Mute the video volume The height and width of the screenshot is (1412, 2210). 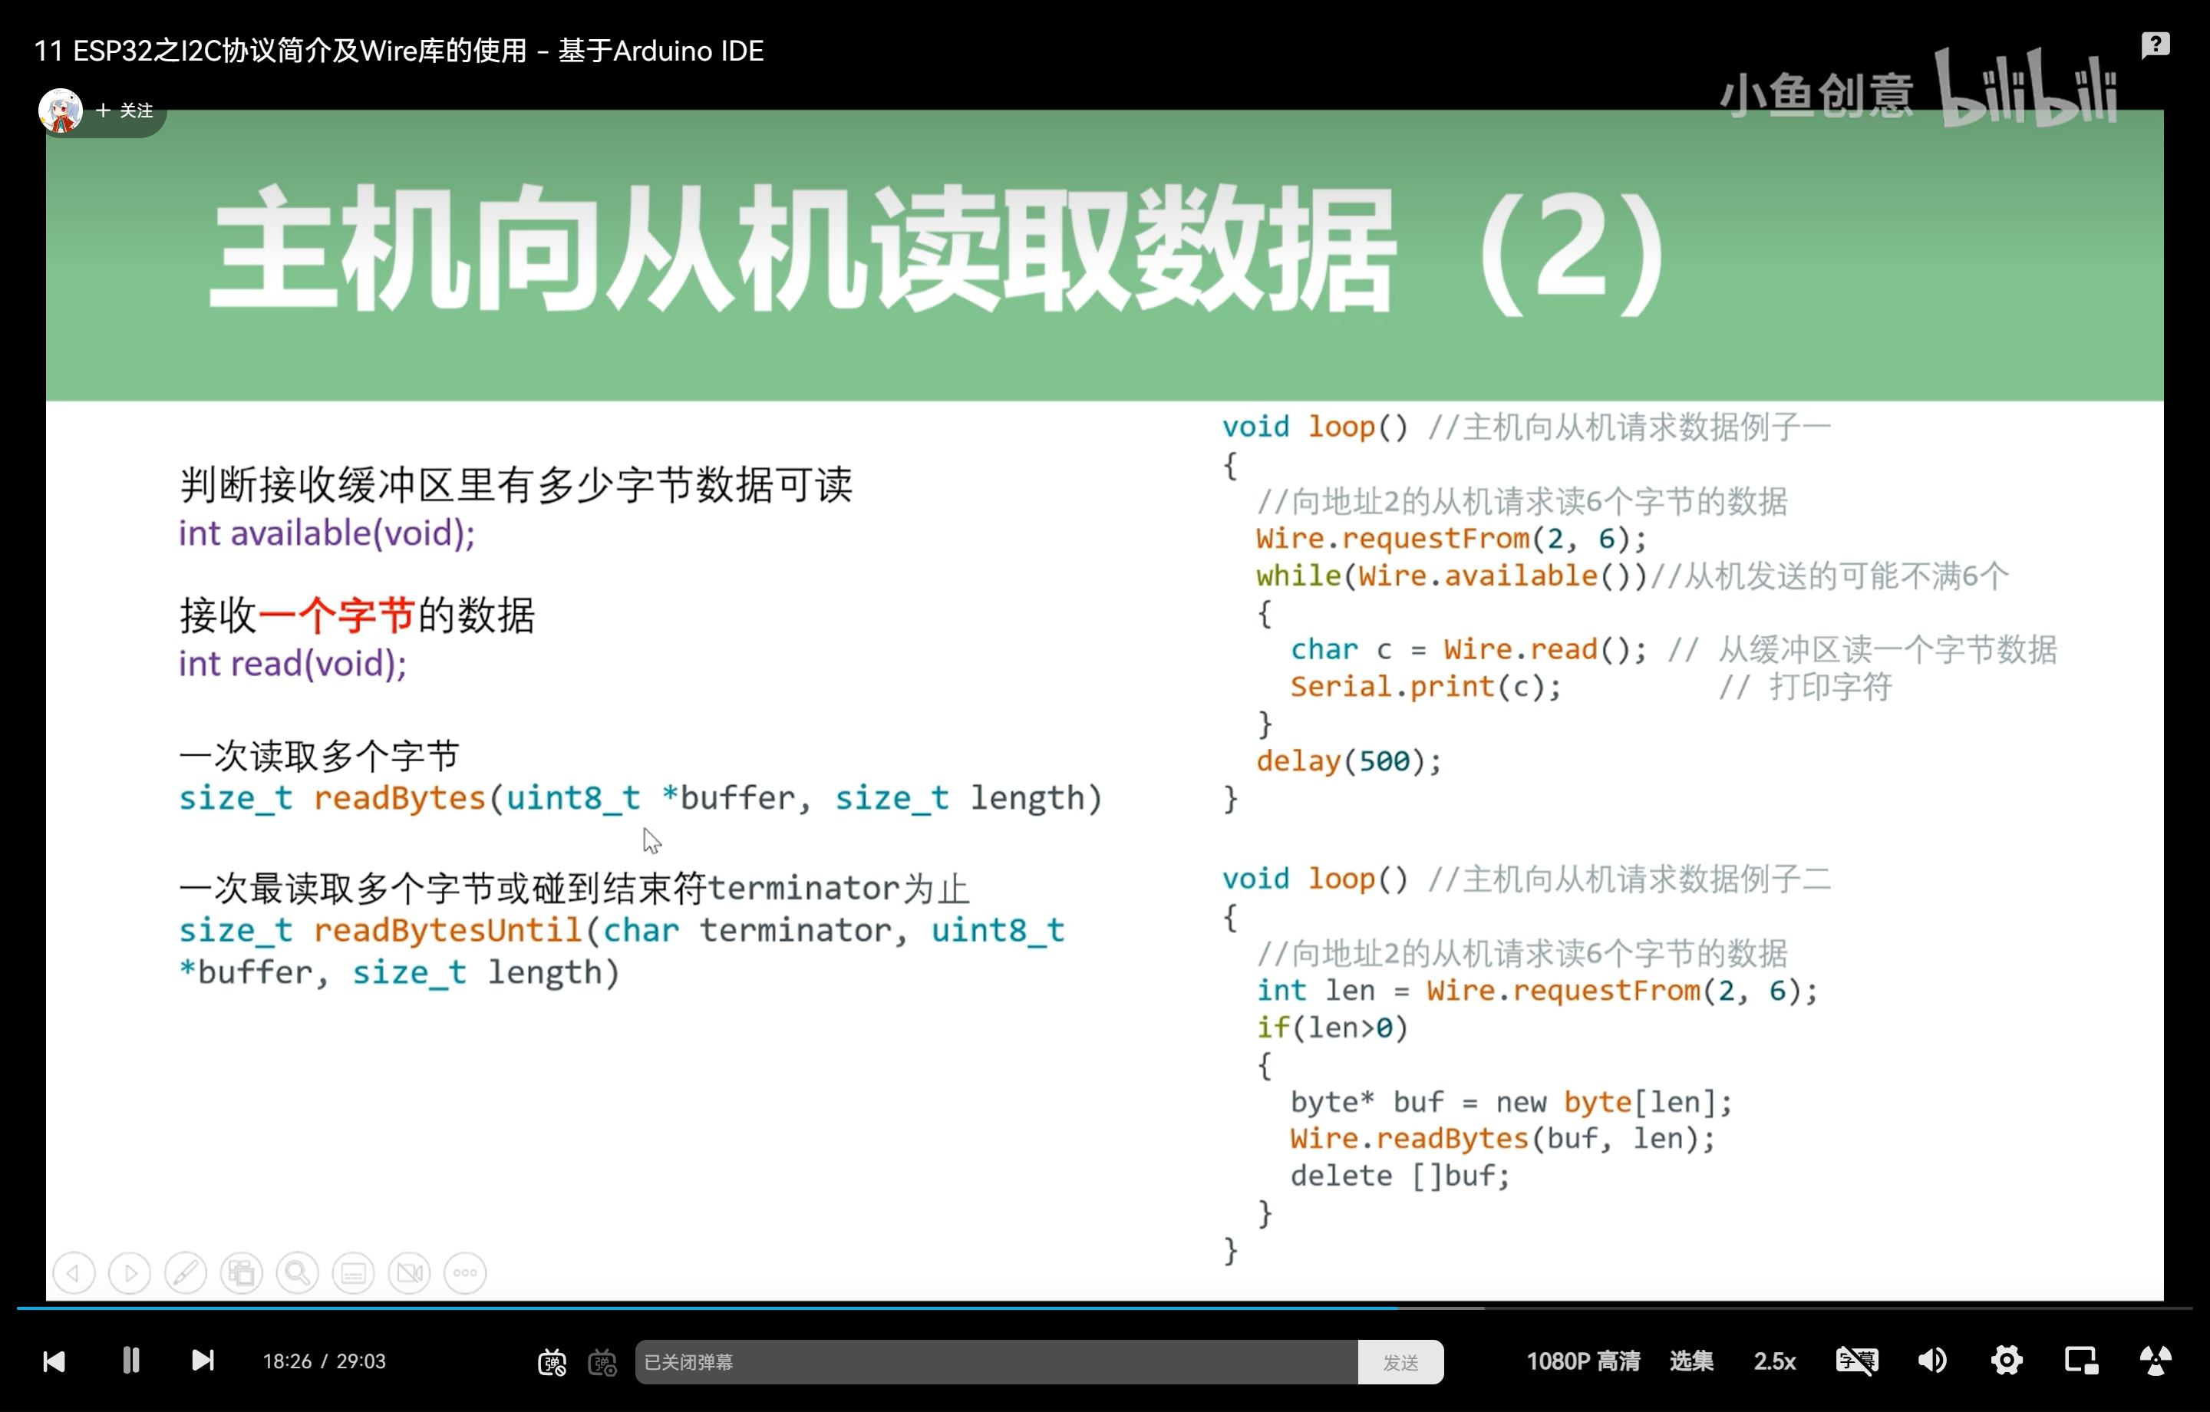1932,1361
